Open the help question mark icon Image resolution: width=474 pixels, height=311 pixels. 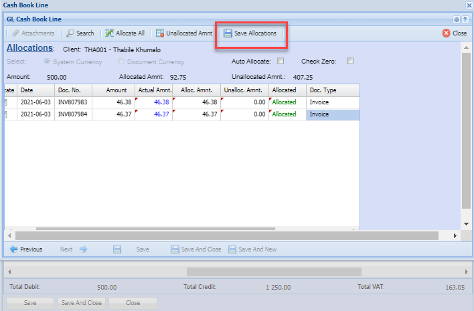point(465,20)
